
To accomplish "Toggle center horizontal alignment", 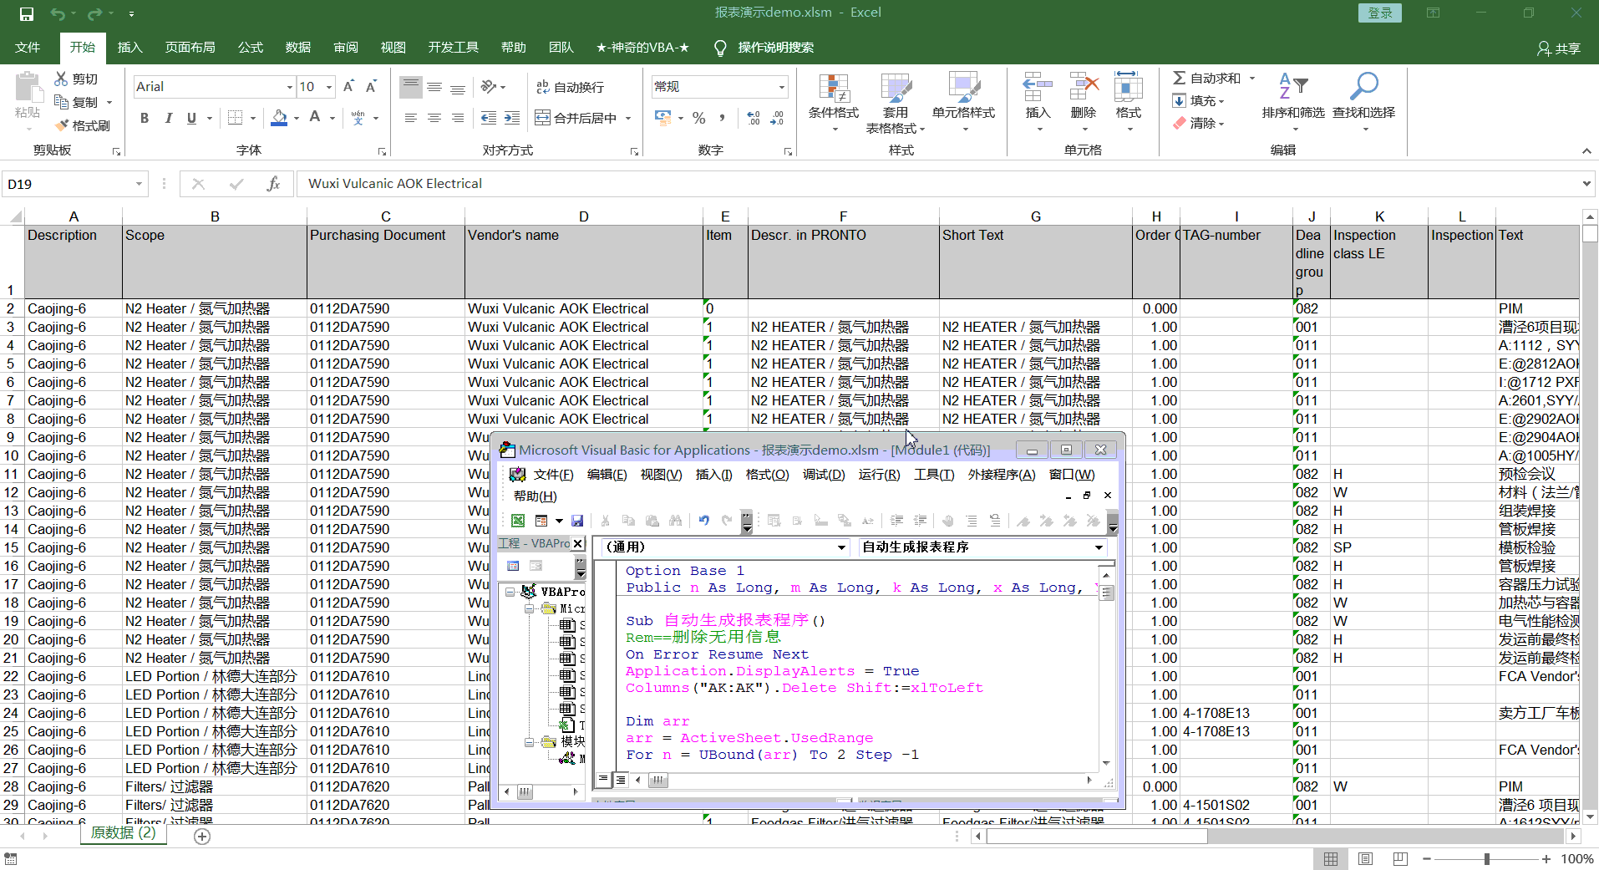I will point(434,118).
